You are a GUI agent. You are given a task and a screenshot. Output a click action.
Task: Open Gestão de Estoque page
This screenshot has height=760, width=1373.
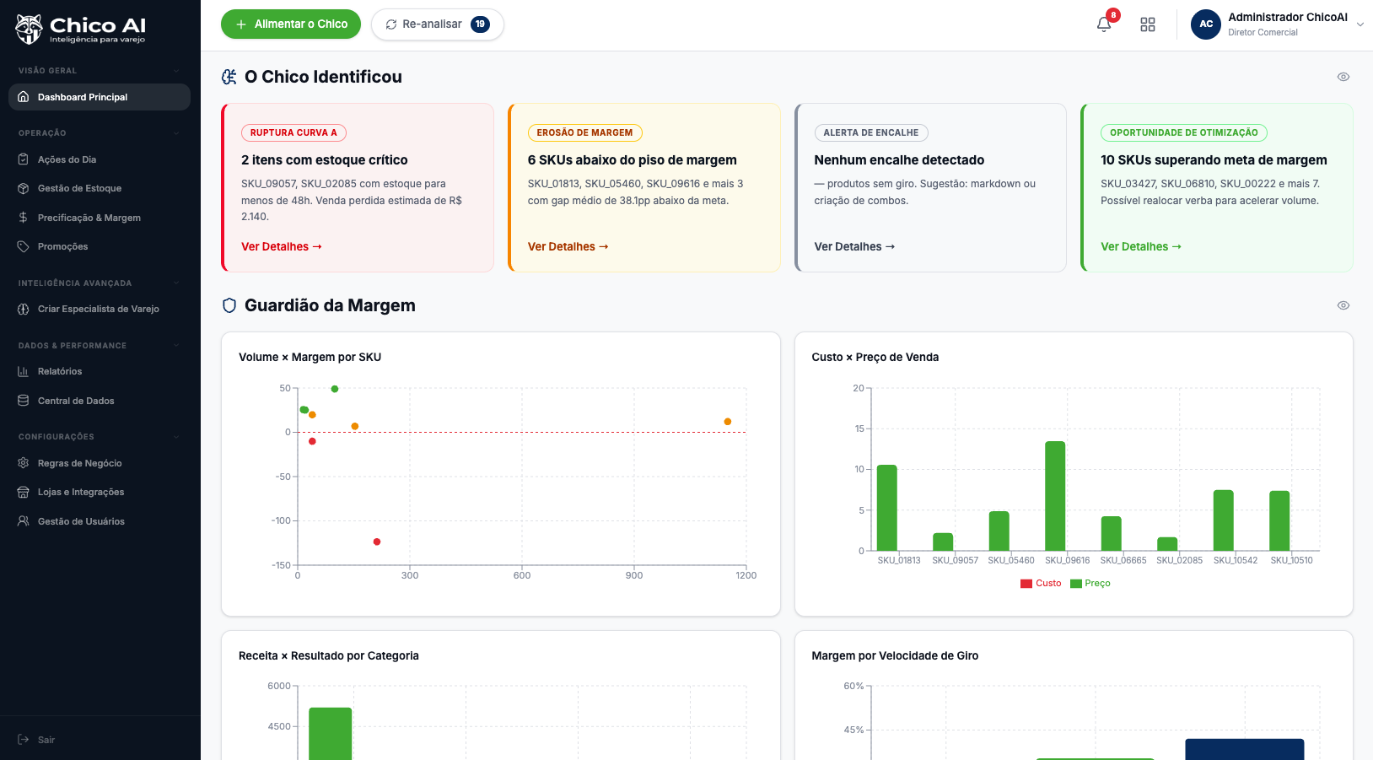point(100,188)
